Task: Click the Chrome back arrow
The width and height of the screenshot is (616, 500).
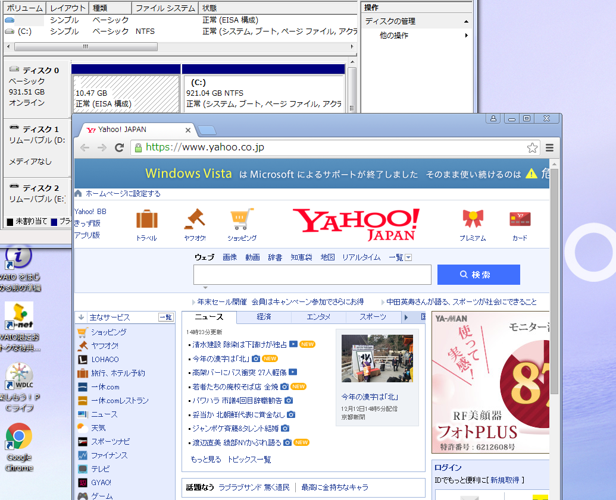Action: click(85, 147)
